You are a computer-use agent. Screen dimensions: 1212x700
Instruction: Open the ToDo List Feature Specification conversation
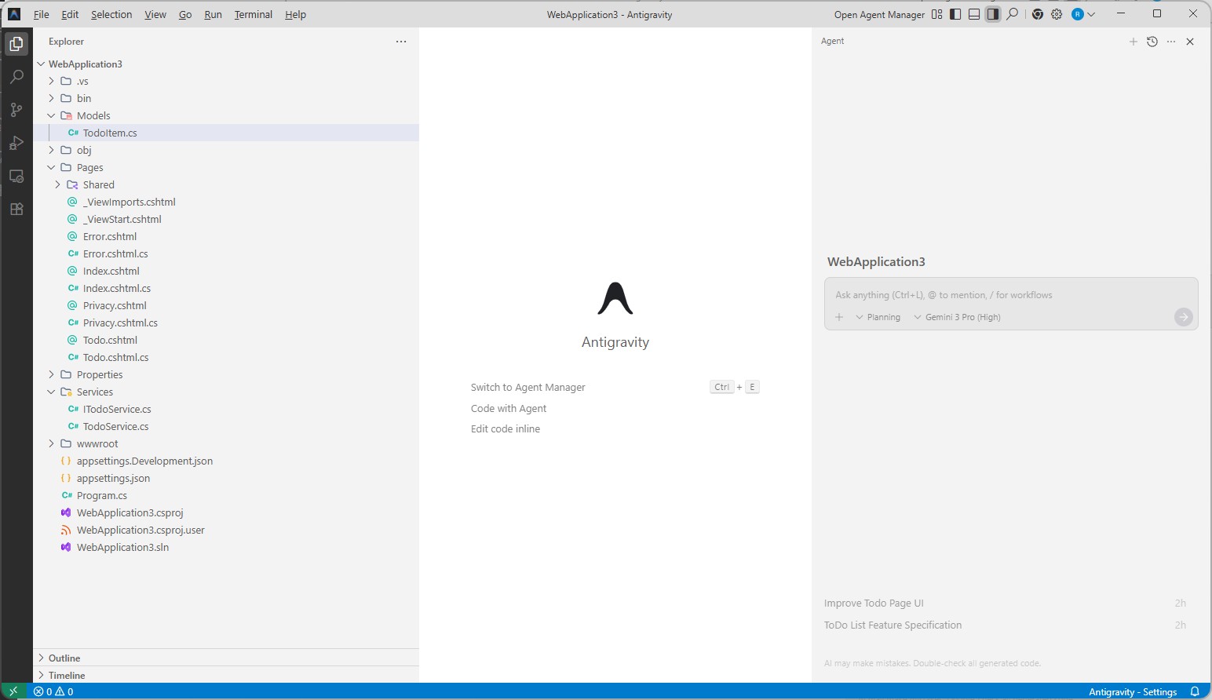click(x=1006, y=625)
